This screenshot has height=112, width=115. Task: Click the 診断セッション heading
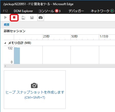(x=15, y=31)
